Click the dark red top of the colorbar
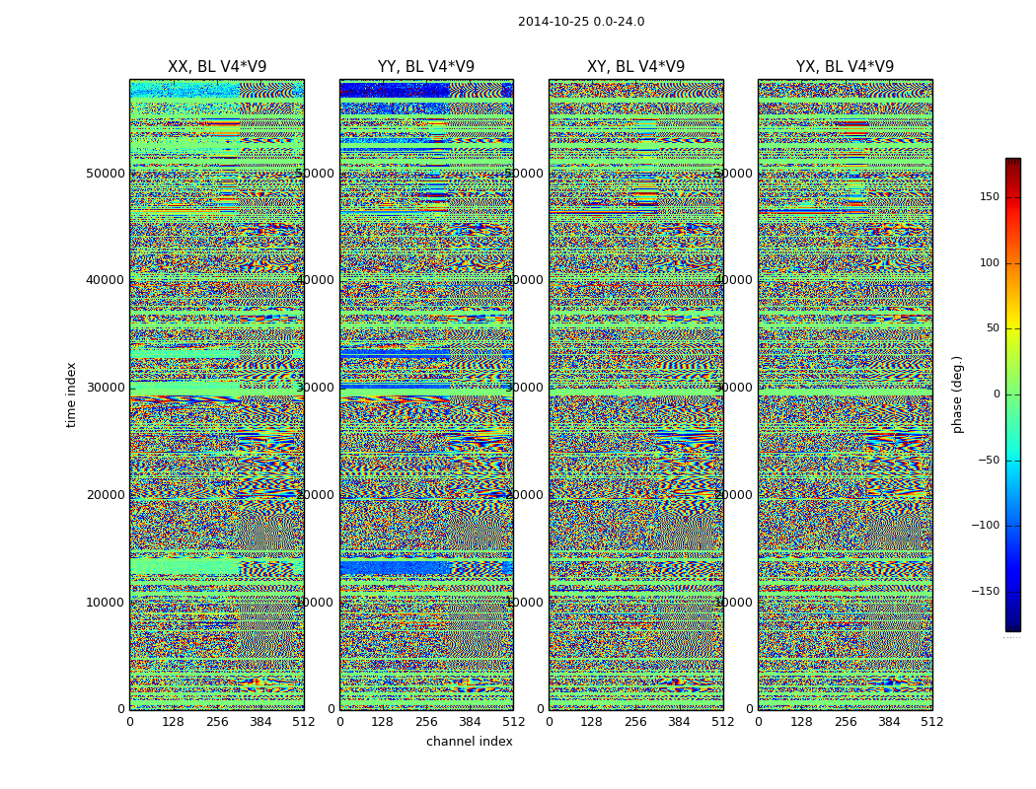 pyautogui.click(x=1012, y=164)
